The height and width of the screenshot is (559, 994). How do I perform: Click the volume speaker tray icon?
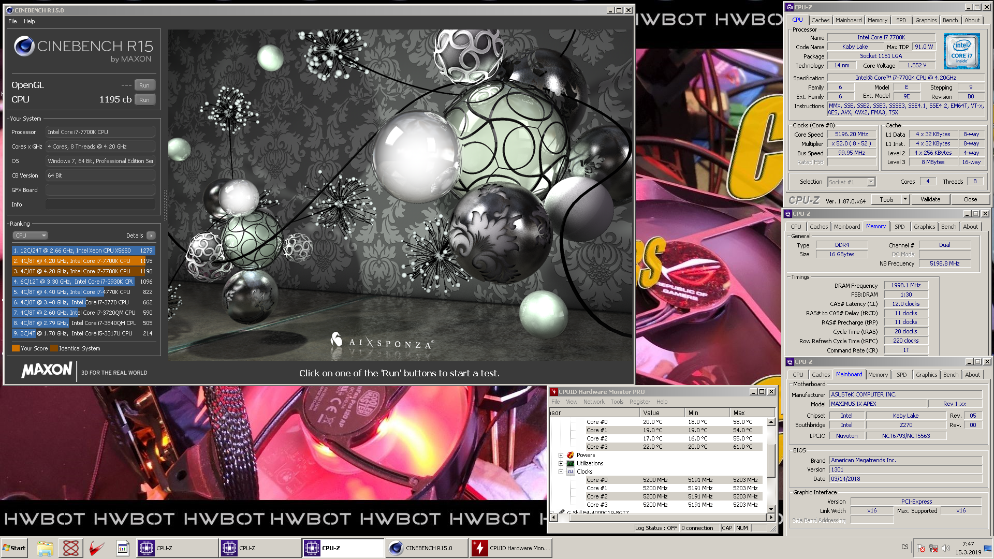pos(946,548)
